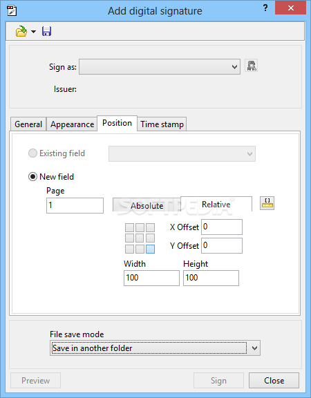Select top-right anchor grid cell

(x=150, y=228)
